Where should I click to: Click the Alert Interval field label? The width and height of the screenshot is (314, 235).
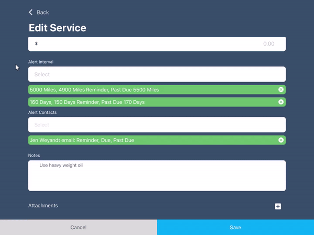[41, 62]
